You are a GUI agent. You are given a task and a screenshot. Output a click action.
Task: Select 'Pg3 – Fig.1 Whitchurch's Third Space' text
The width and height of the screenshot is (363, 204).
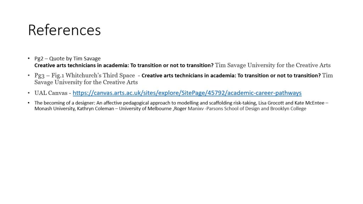point(85,75)
